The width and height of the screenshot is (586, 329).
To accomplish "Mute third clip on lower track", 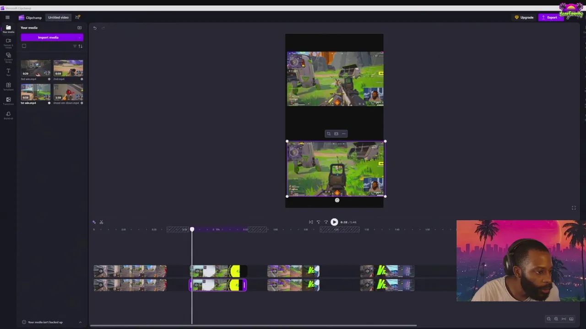I will 275,285.
